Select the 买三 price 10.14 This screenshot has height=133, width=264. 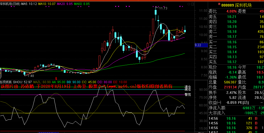[232, 52]
